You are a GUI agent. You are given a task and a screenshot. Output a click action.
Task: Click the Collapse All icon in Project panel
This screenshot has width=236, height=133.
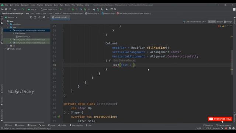coord(39,17)
